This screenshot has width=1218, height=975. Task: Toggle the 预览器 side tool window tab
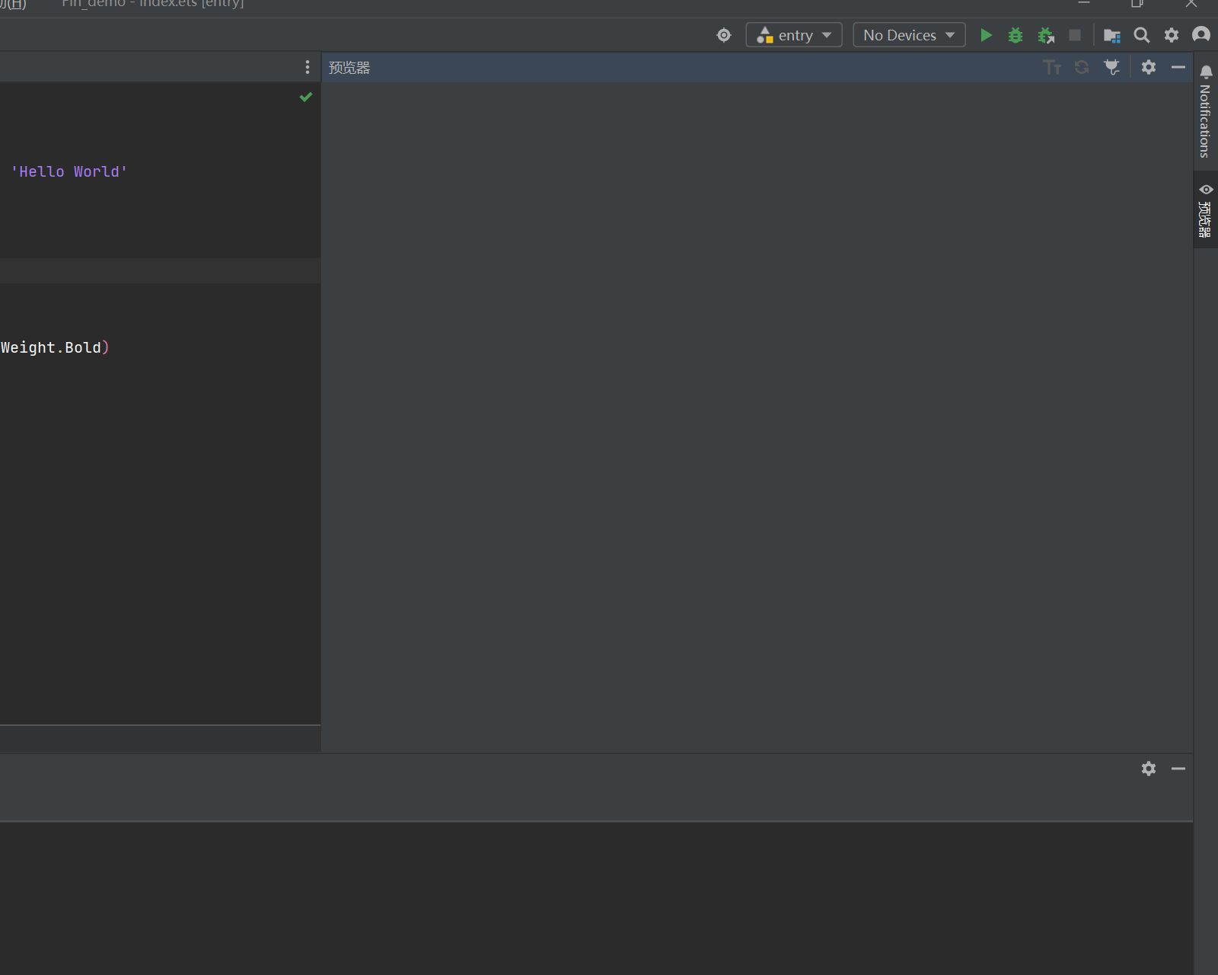(1205, 211)
